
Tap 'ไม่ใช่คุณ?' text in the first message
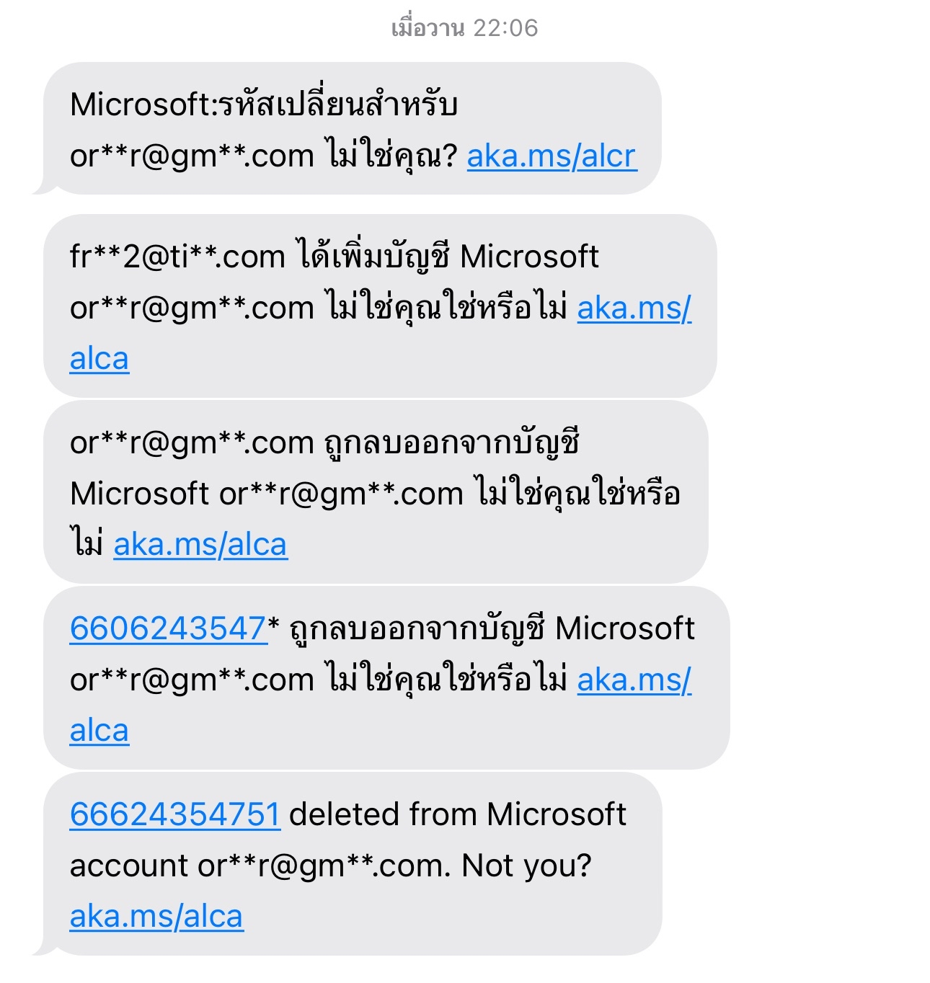point(391,156)
